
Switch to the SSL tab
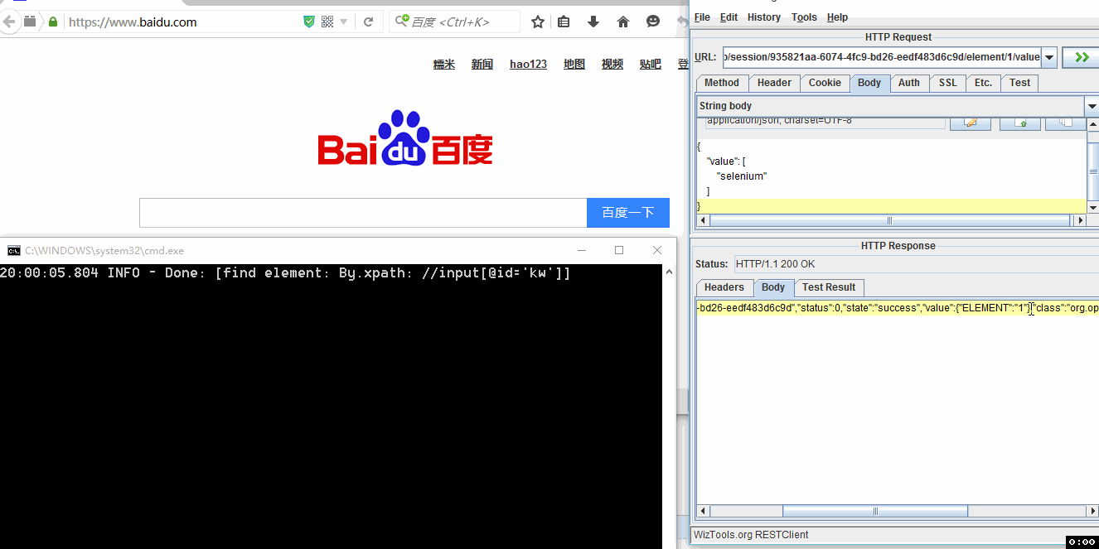tap(947, 83)
